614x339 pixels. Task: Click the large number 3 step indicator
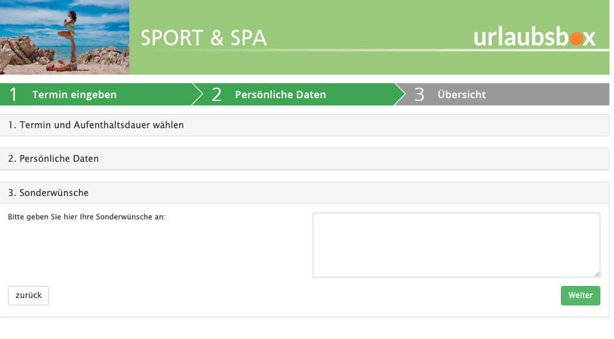(x=419, y=95)
